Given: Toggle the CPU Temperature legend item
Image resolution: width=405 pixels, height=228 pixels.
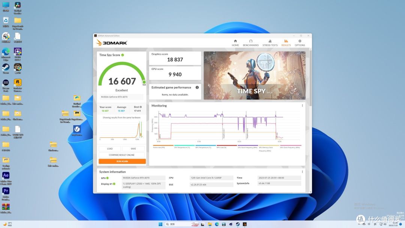Looking at the screenshot, I should [x=184, y=146].
